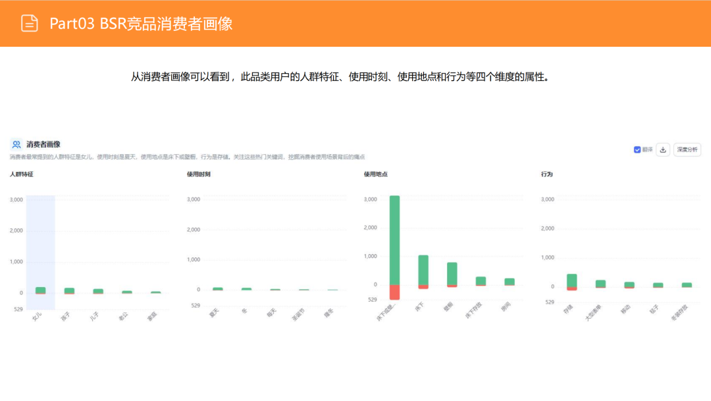Click the 人群特征 chart title

(22, 174)
